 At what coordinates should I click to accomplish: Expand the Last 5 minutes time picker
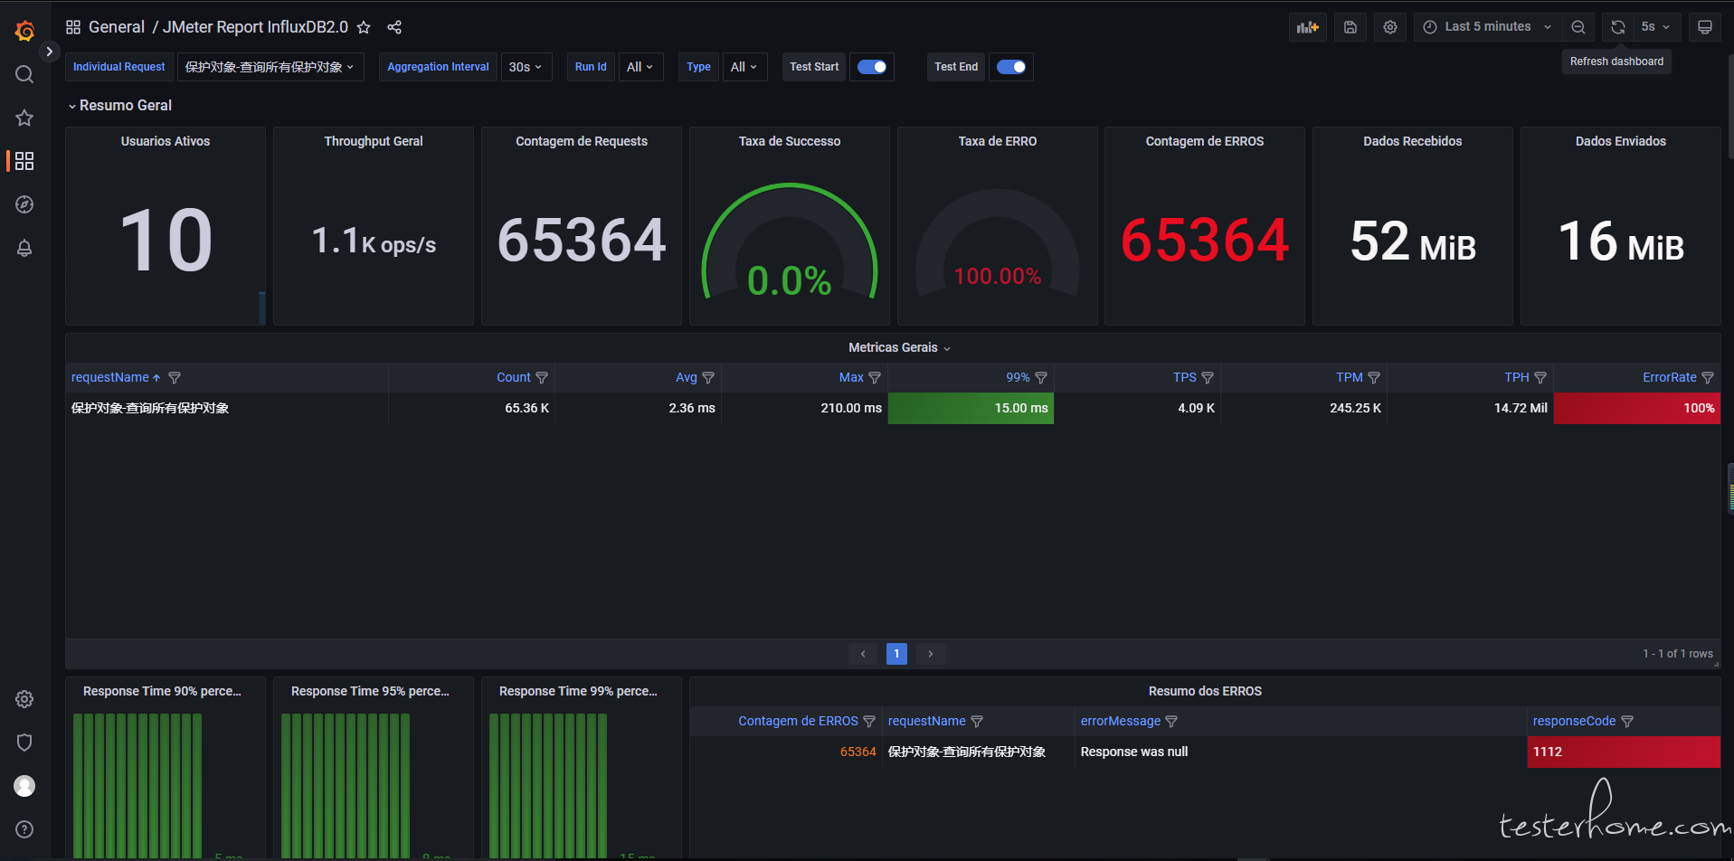[1487, 27]
